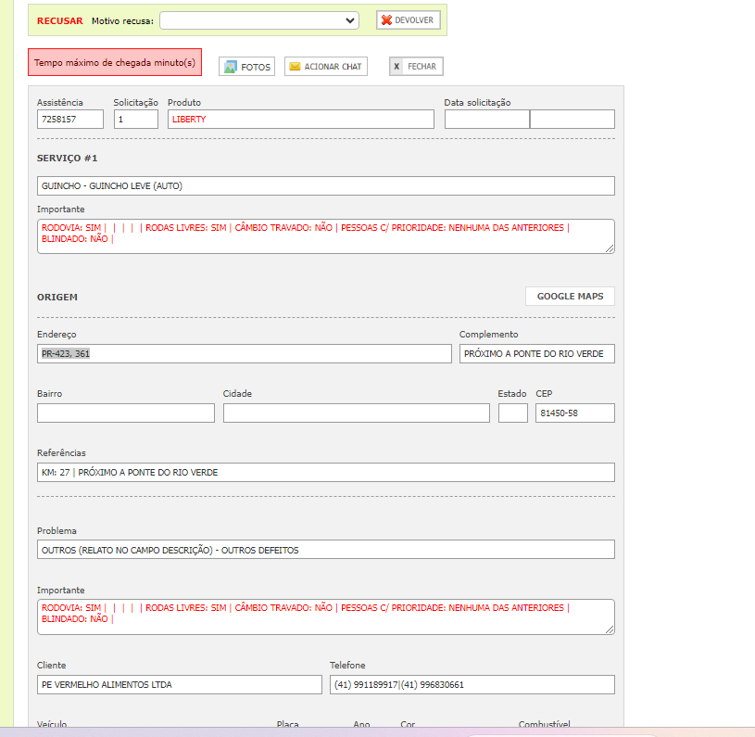Click the Produto field showing LIBERTY
The height and width of the screenshot is (737, 755).
tap(300, 120)
